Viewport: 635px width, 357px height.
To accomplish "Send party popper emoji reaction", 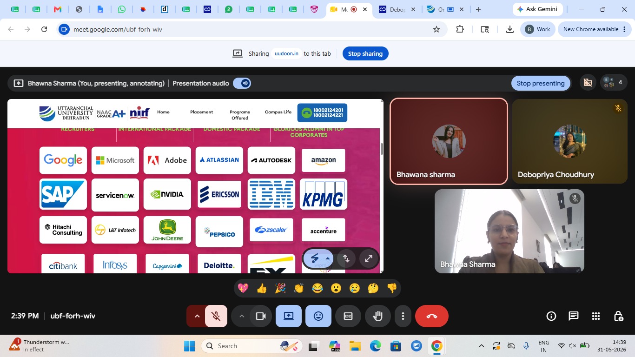I will click(x=280, y=288).
